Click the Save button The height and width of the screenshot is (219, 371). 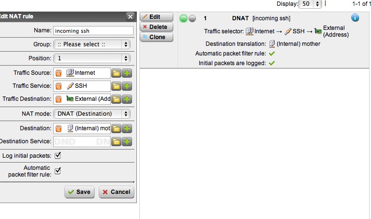[x=79, y=192]
